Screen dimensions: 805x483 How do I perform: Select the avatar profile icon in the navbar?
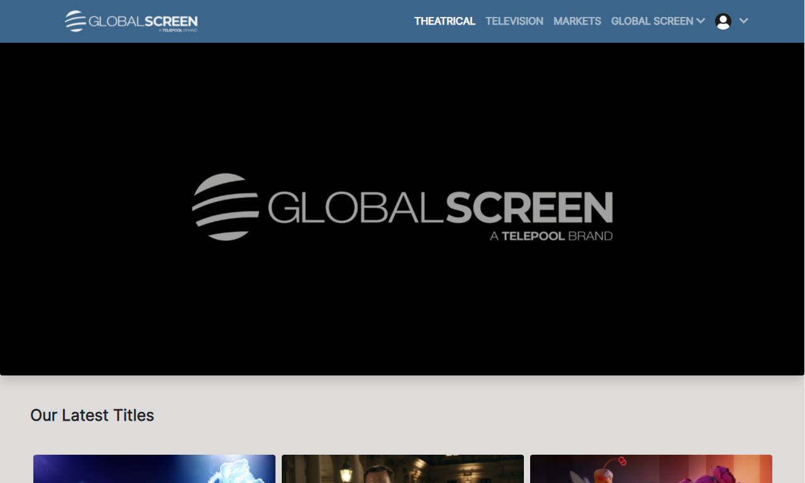coord(722,21)
